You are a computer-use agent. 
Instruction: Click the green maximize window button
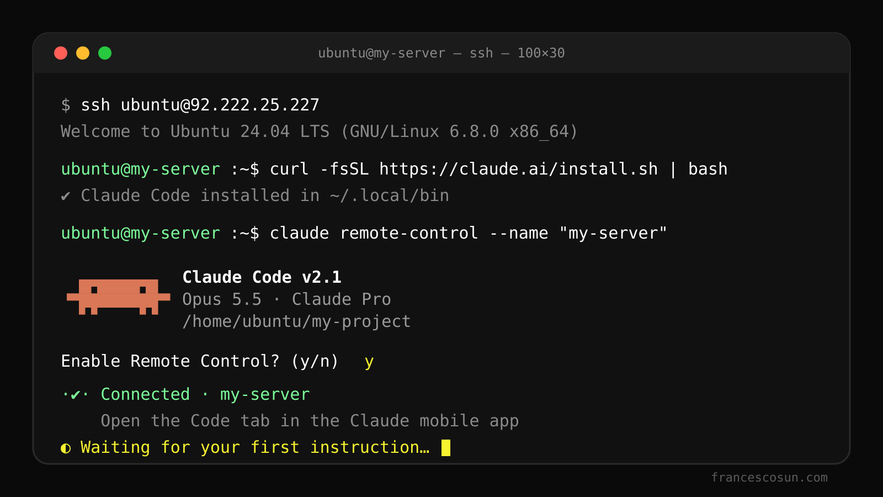tap(105, 53)
